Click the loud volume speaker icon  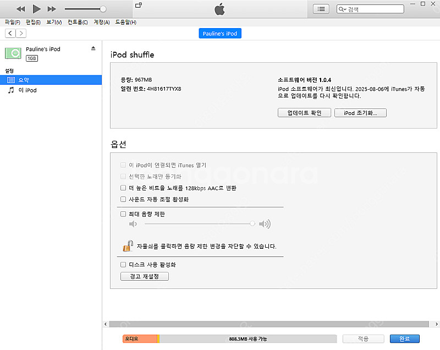pos(265,223)
